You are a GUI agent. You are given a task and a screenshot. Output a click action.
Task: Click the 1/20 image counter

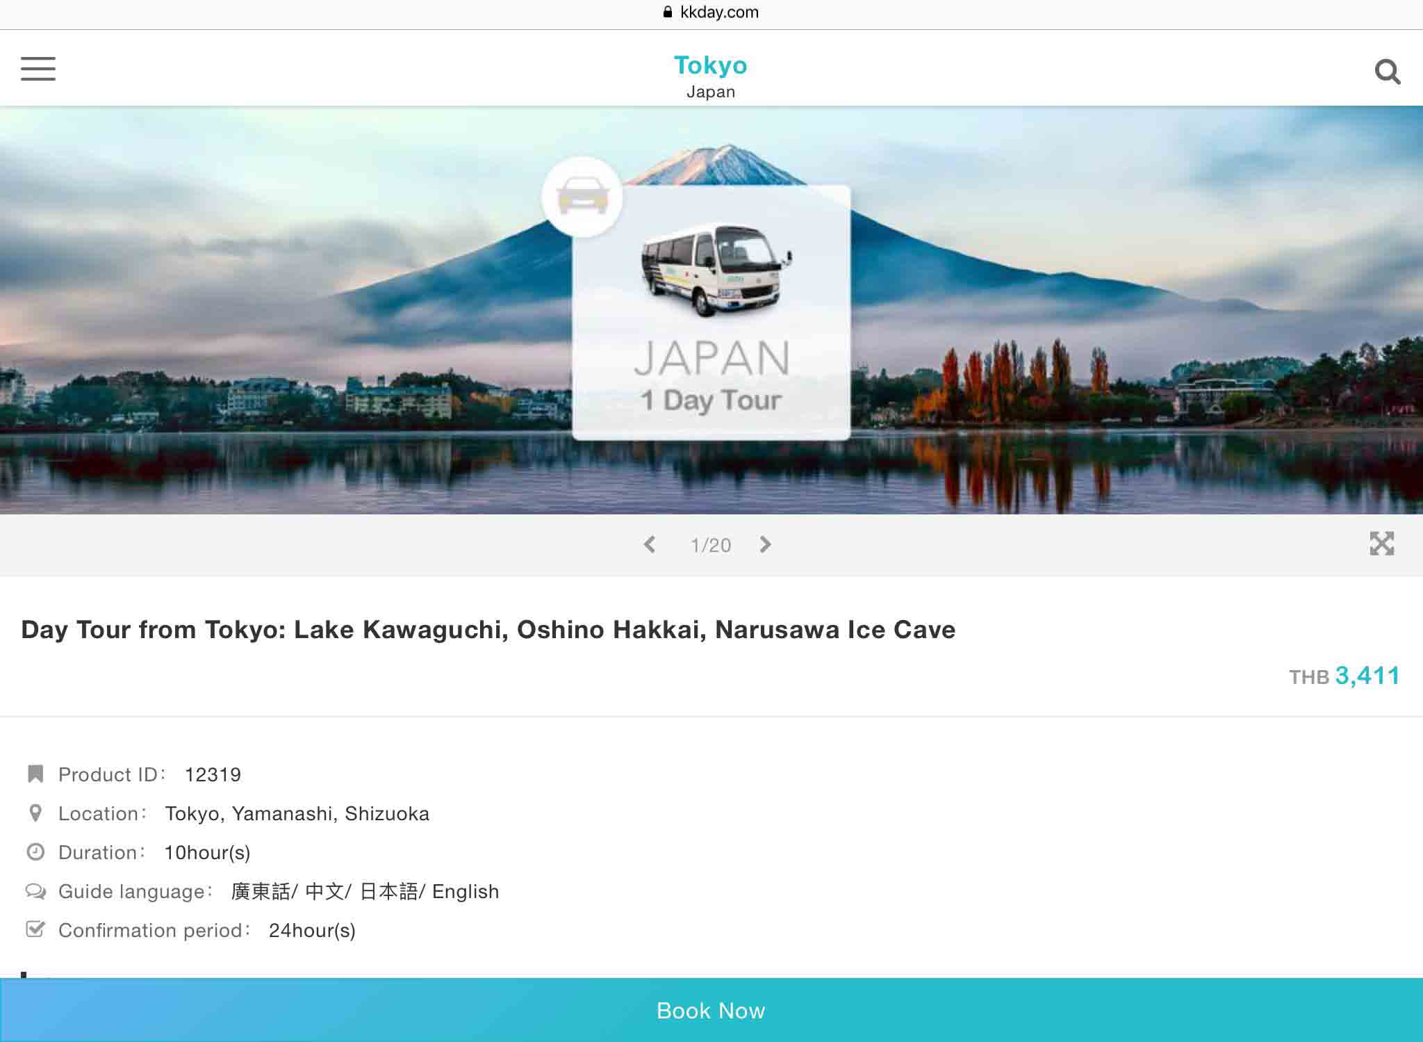tap(710, 545)
